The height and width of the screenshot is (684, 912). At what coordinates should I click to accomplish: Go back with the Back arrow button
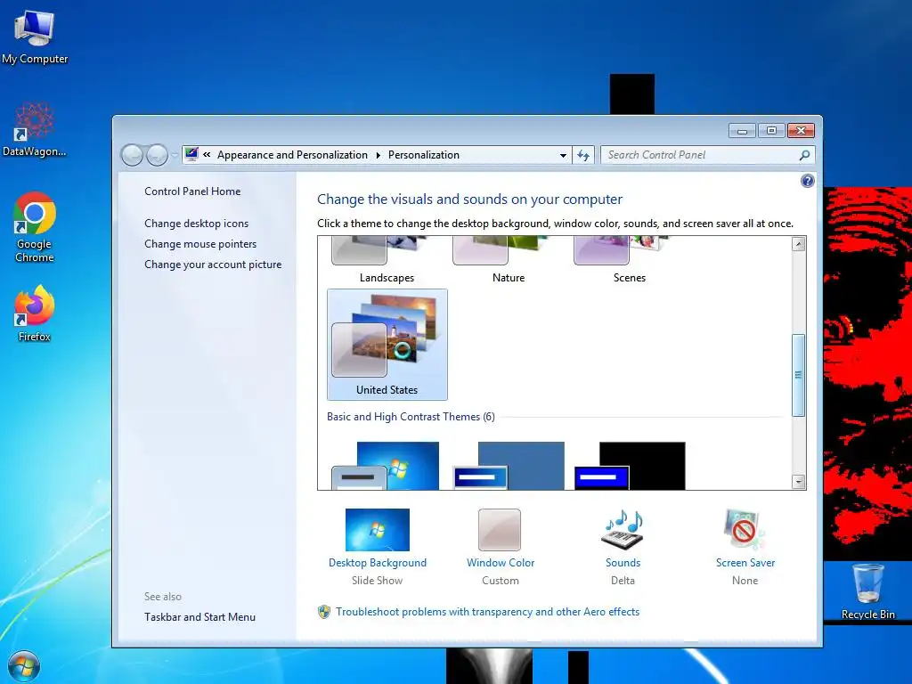[x=132, y=155]
